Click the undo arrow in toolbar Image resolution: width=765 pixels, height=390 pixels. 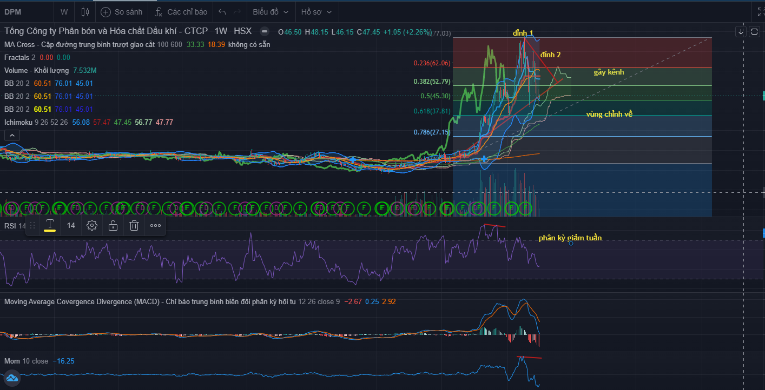pos(222,11)
